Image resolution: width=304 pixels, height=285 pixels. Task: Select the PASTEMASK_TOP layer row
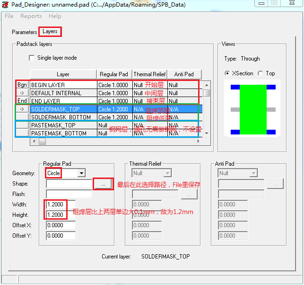pos(116,125)
